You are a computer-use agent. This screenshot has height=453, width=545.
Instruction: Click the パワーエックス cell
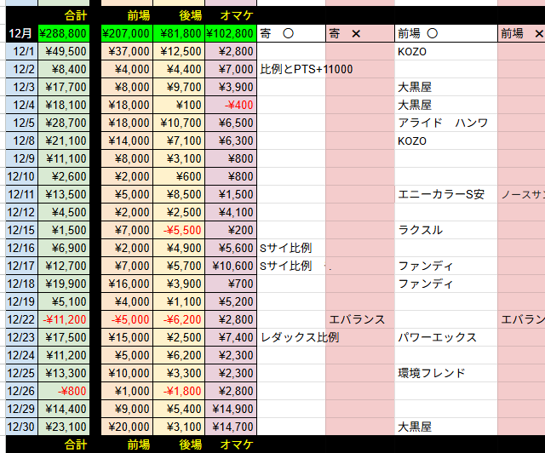(438, 337)
